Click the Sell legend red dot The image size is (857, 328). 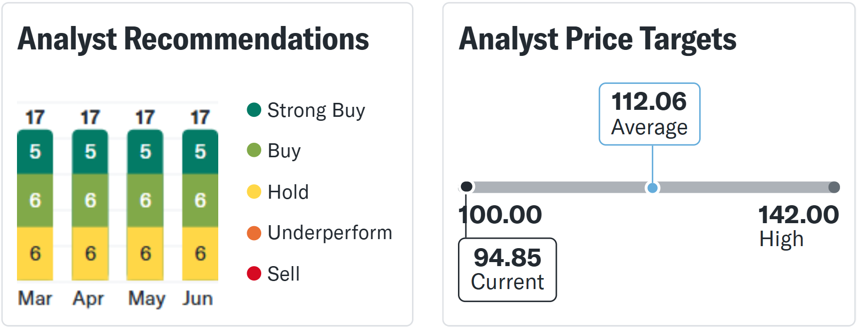254,274
